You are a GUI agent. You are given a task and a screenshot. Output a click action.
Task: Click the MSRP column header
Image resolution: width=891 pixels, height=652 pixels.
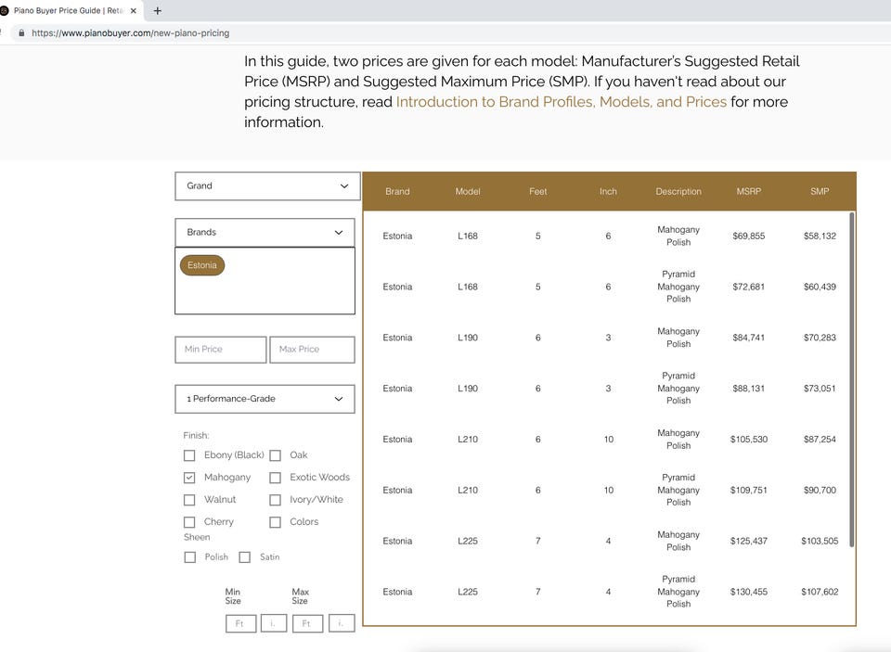point(749,191)
